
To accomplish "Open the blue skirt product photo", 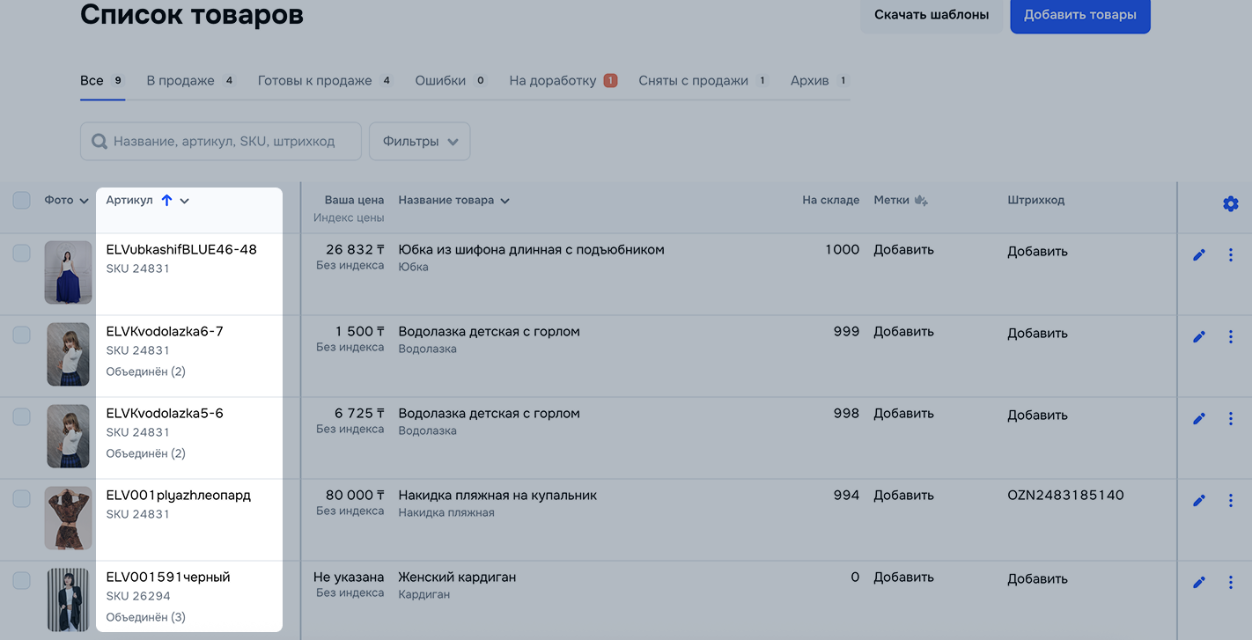I will tap(68, 272).
